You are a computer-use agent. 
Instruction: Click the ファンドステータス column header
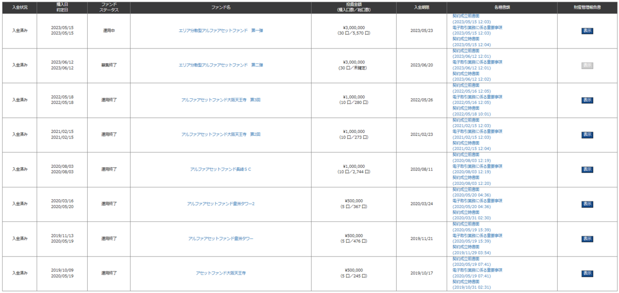109,7
